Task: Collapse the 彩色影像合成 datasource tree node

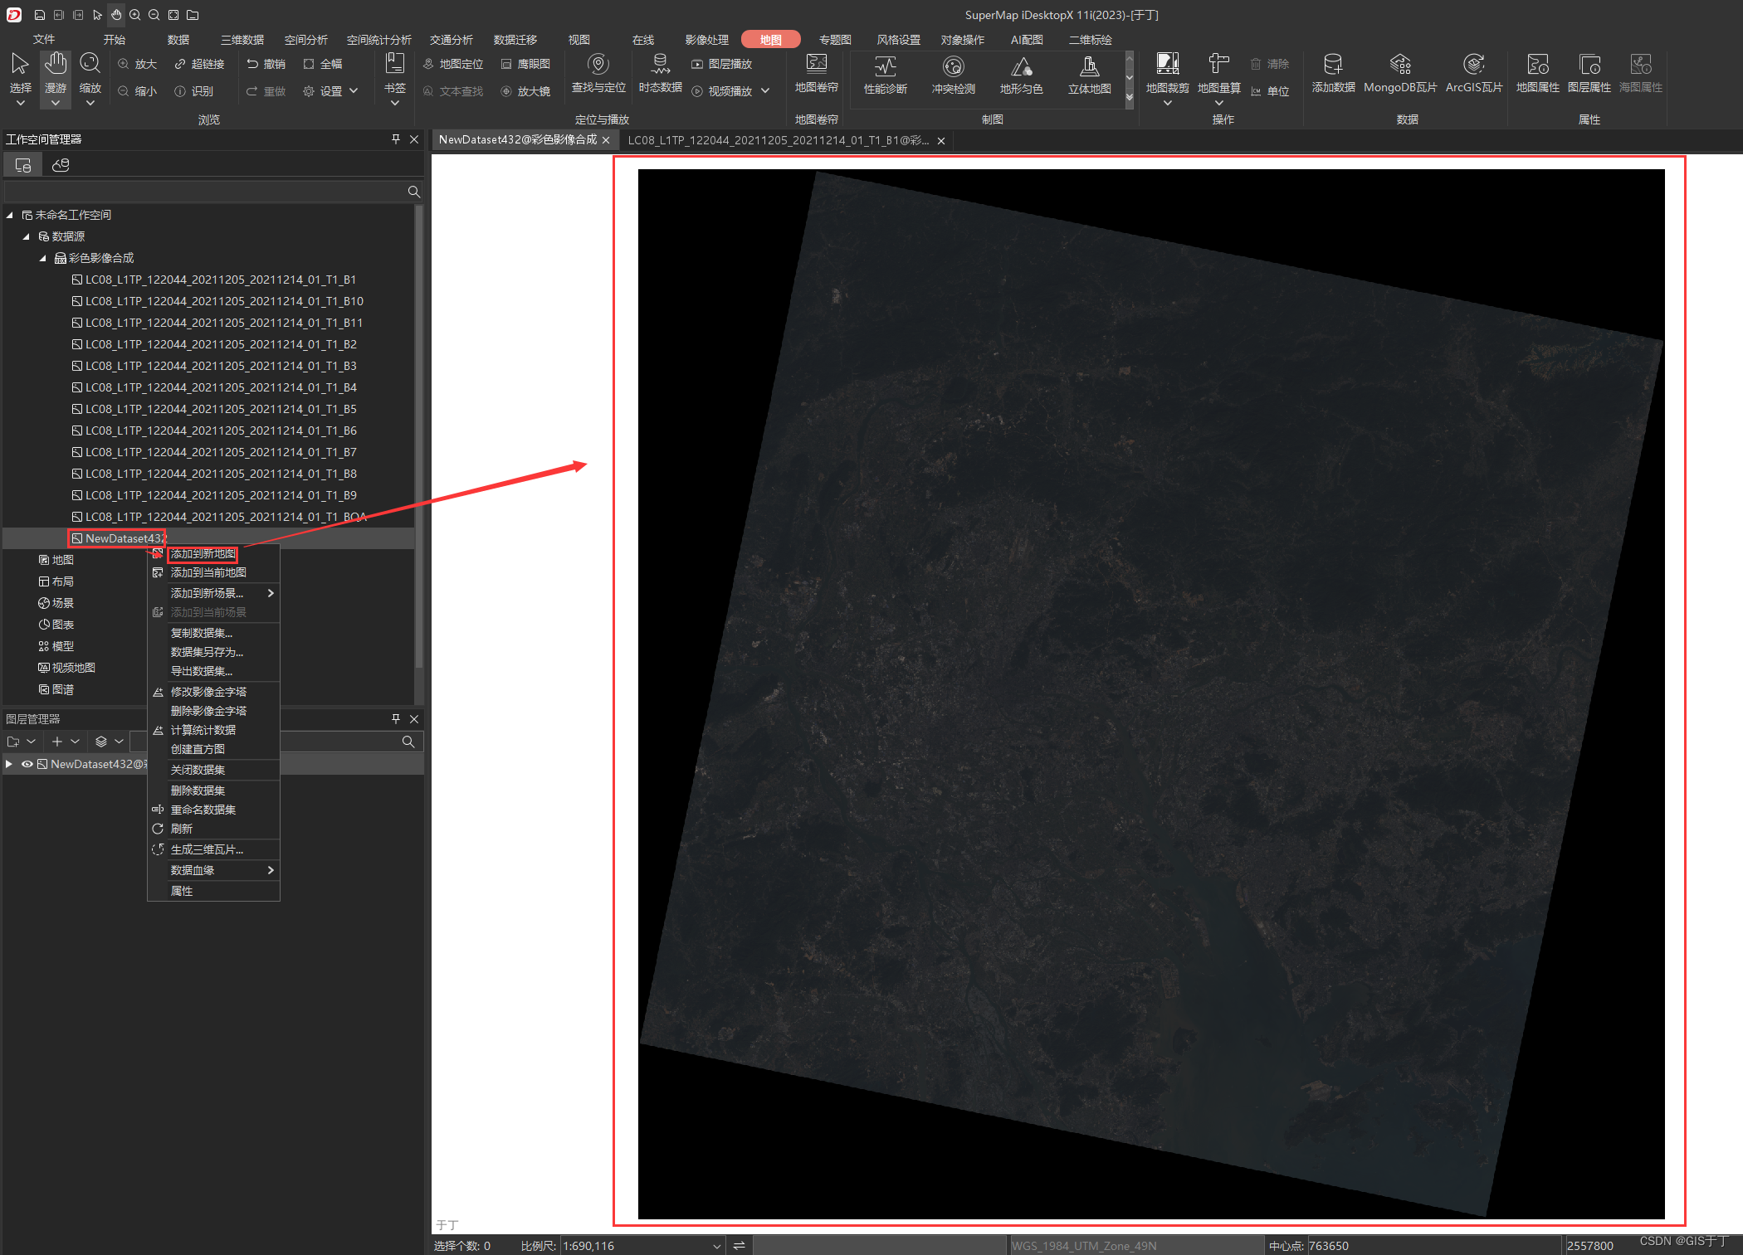Action: 42,258
